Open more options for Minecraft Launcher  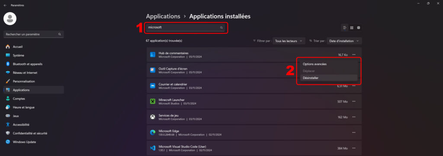354,102
